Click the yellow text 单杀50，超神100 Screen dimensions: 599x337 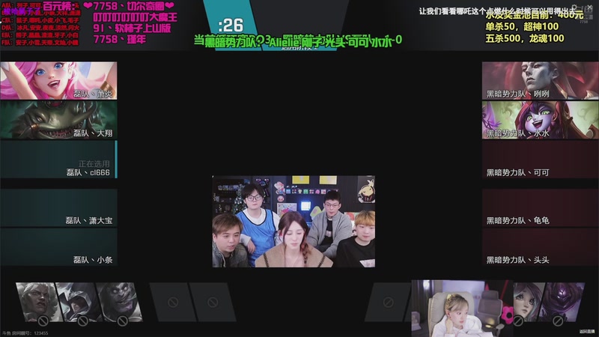click(x=522, y=27)
